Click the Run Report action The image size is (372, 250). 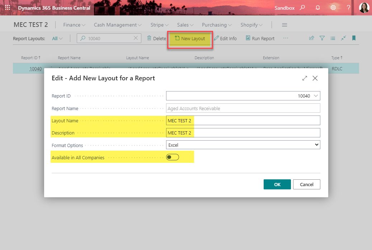tap(260, 38)
